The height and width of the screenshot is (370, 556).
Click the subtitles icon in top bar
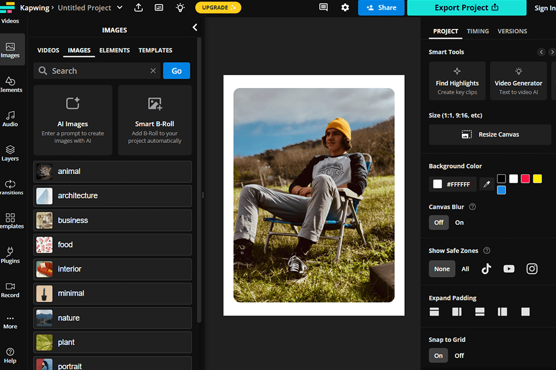pos(159,8)
